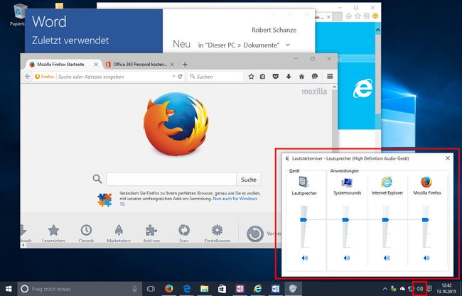Screen dimensions: 462x296
Task: Open the Windows Start menu
Action: coord(9,289)
